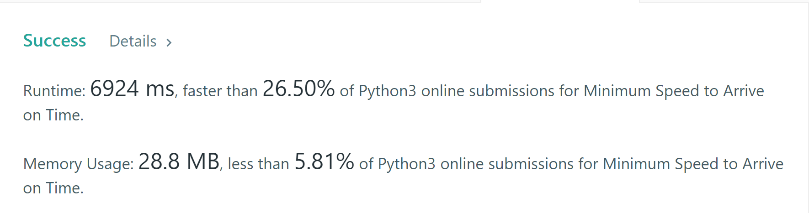This screenshot has width=809, height=213.
Task: Click Python3 in the runtime sentence
Action: 388,91
